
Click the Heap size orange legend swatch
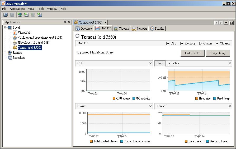[x=197, y=98]
